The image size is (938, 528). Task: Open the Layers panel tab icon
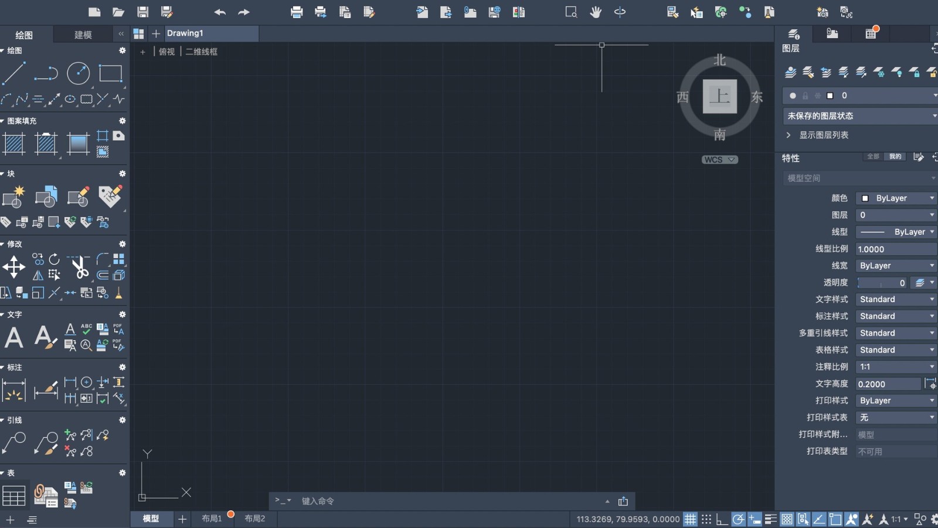(x=794, y=34)
